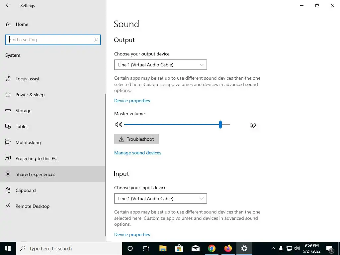Viewport: 340px width, 255px height.
Task: Click the network tray icon
Action: tap(289, 248)
